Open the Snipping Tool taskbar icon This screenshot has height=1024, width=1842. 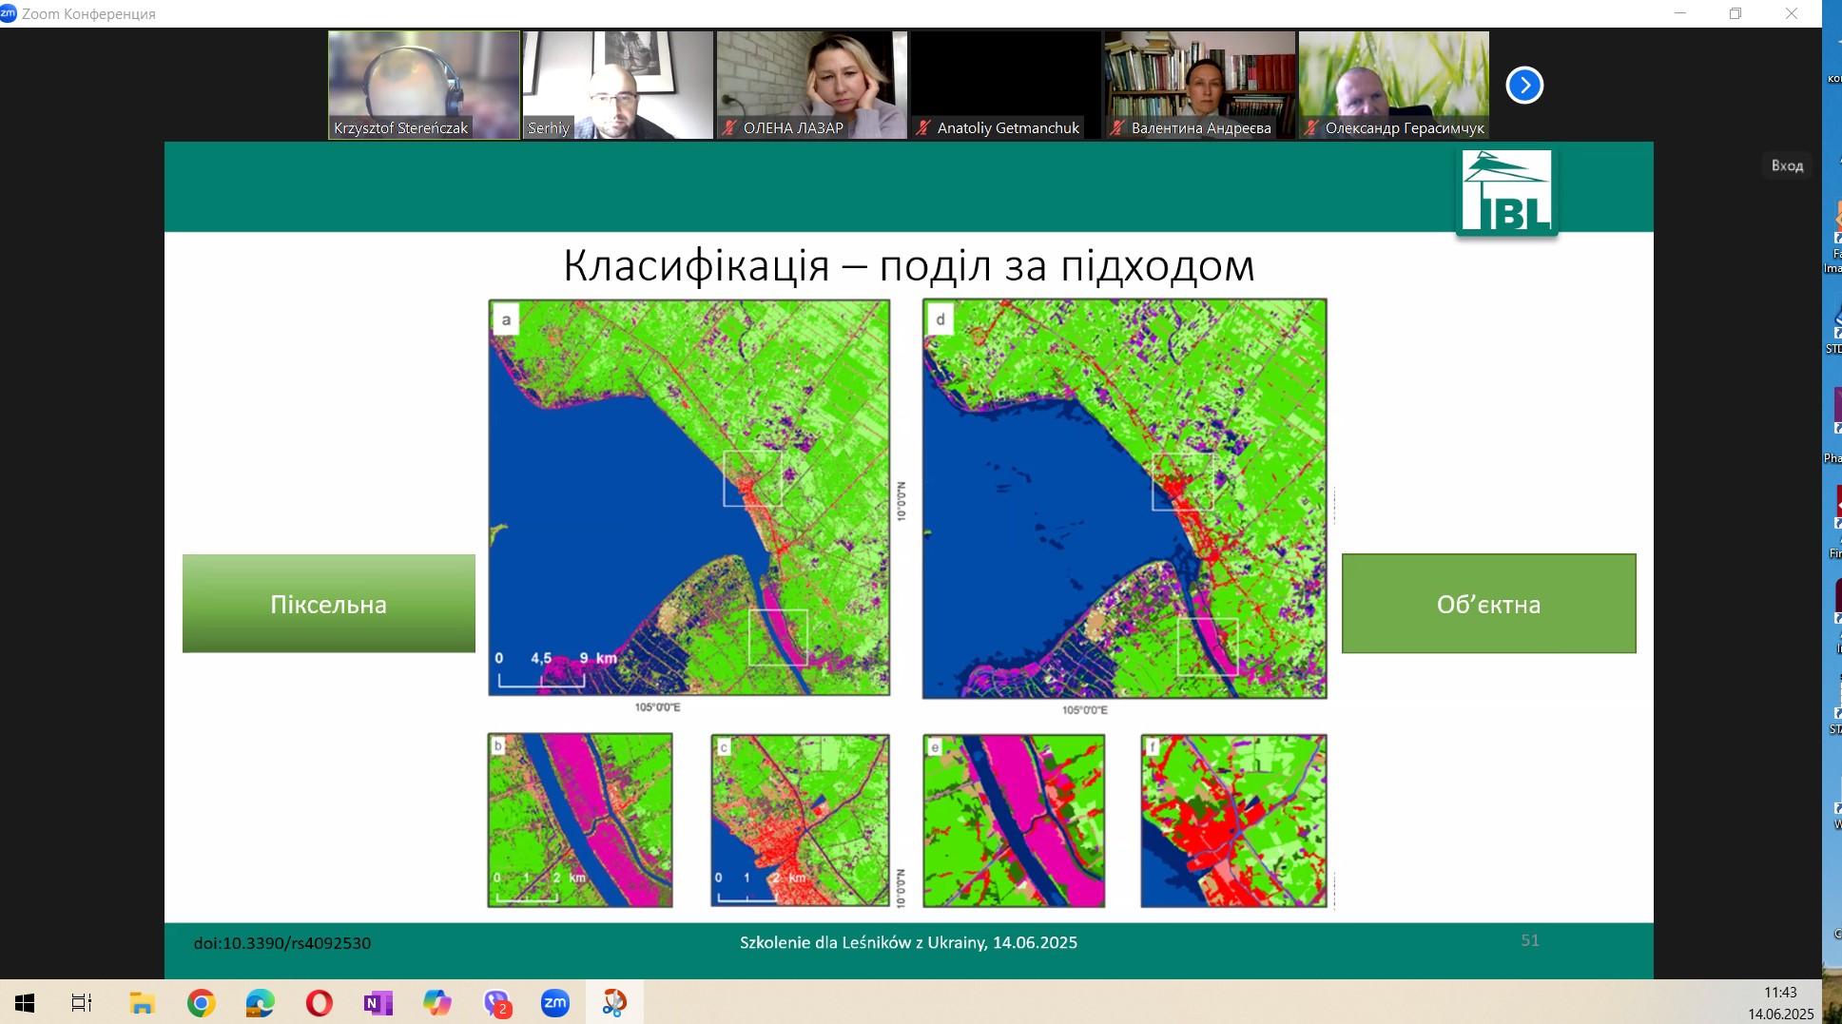(x=614, y=1003)
